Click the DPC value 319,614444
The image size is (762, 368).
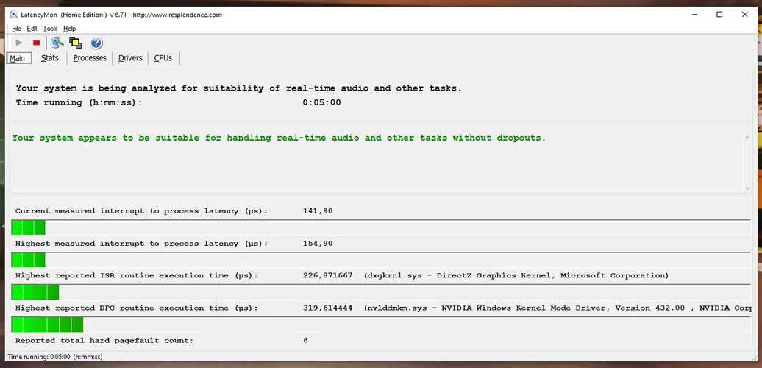[327, 308]
